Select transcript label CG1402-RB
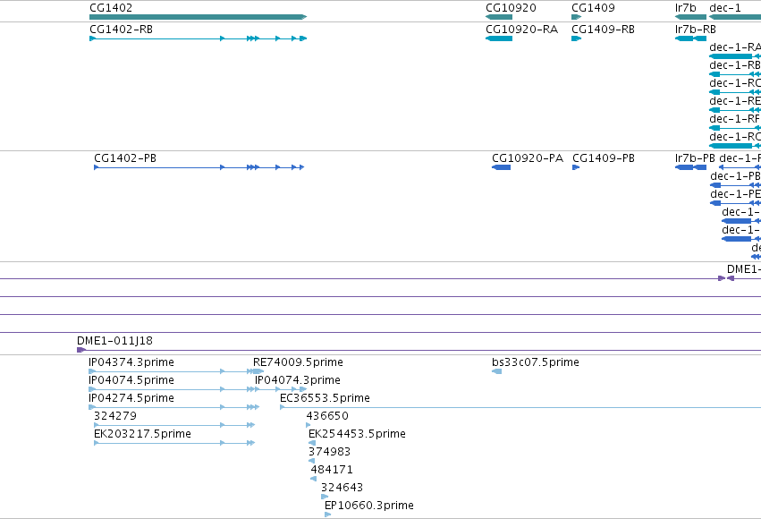 [x=121, y=30]
